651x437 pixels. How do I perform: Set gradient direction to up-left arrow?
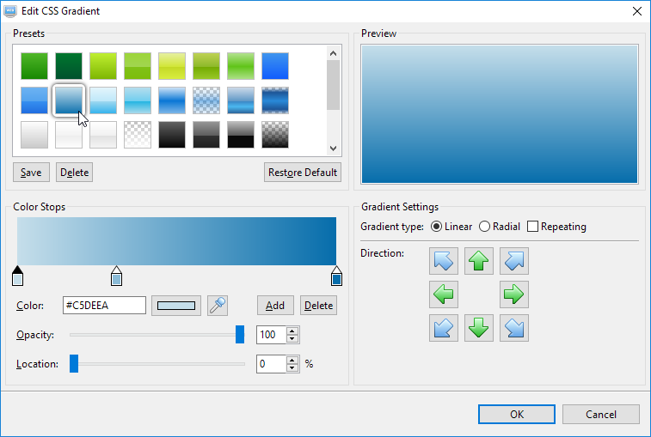(444, 261)
